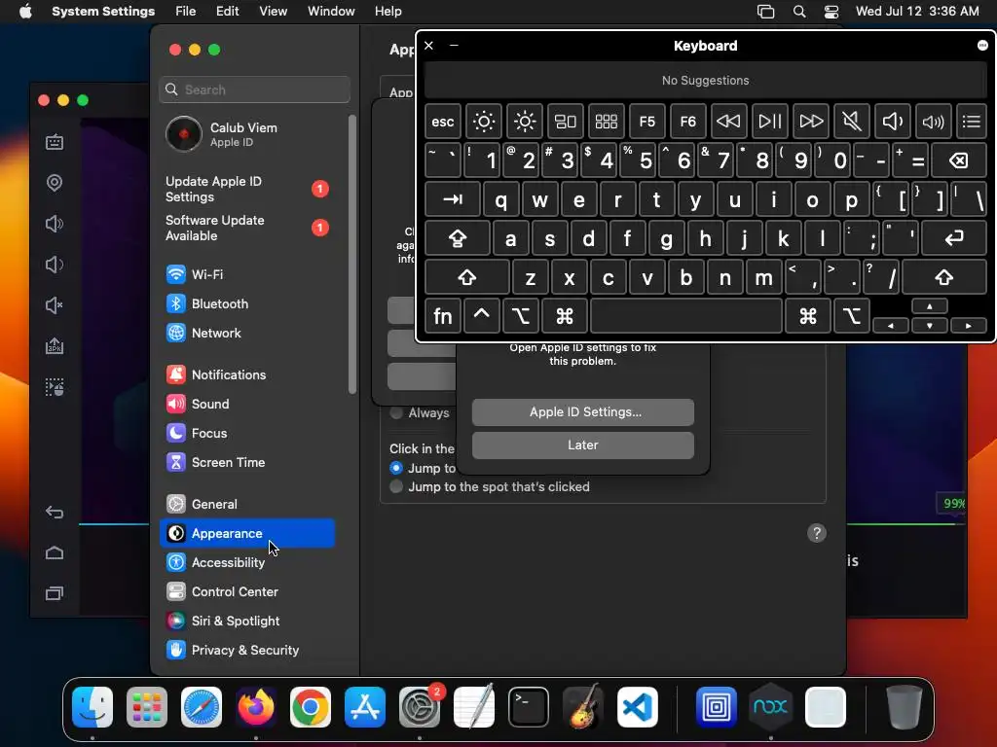The width and height of the screenshot is (997, 747).
Task: Launch Terminal from the Dock
Action: click(x=529, y=707)
